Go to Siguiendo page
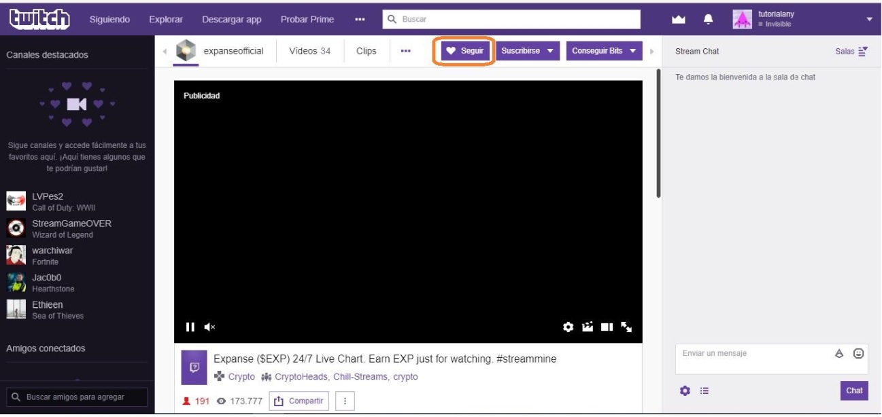Image resolution: width=882 pixels, height=417 pixels. tap(109, 19)
